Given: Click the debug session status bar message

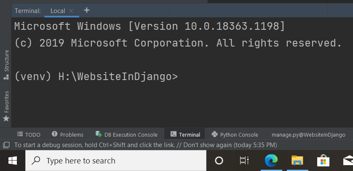Looking at the screenshot, I should tap(146, 145).
